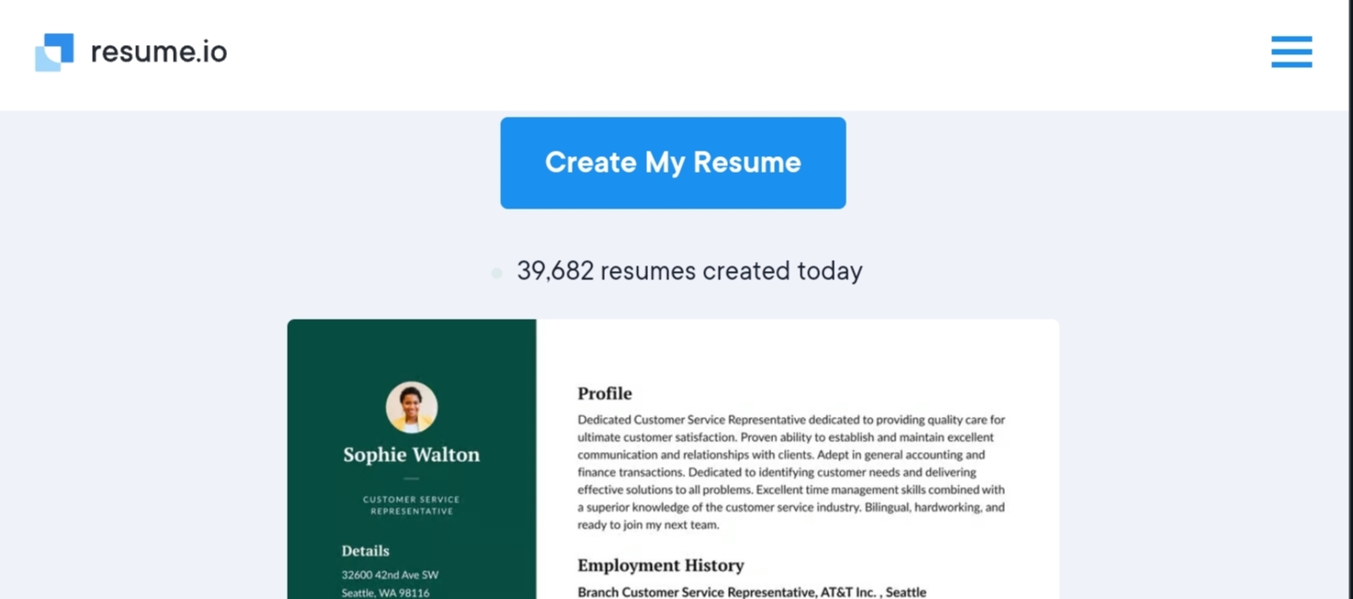Click the "39,682 resumes created today" text
The height and width of the screenshot is (599, 1353).
(689, 271)
